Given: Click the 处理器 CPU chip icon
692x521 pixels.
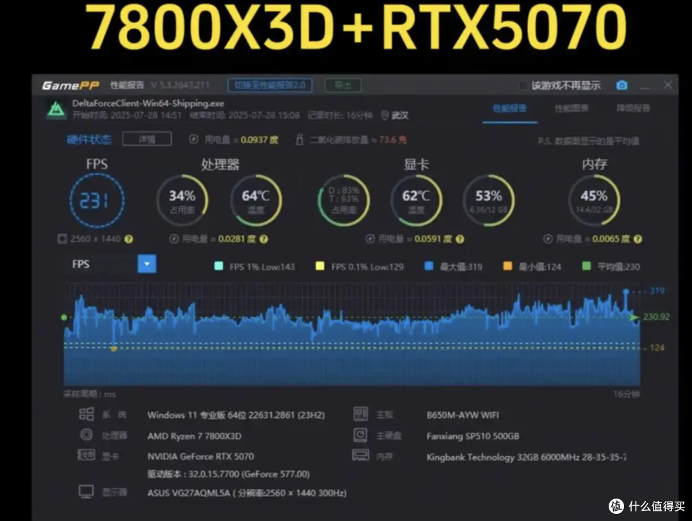Looking at the screenshot, I should pyautogui.click(x=86, y=435).
